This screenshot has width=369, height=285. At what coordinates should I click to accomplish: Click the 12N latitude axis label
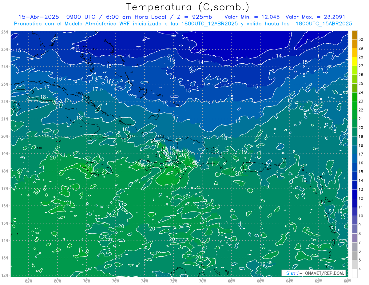coord(5,275)
